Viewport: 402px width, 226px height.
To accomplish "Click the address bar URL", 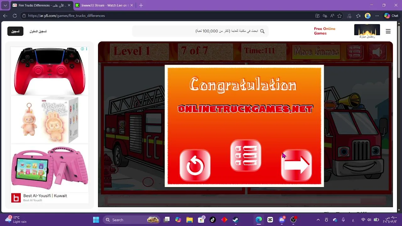I will coord(67,16).
